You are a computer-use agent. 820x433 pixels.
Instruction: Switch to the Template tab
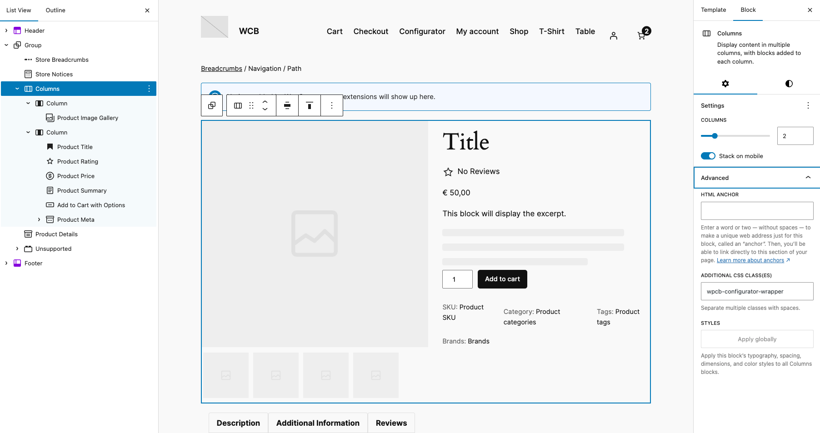(713, 10)
